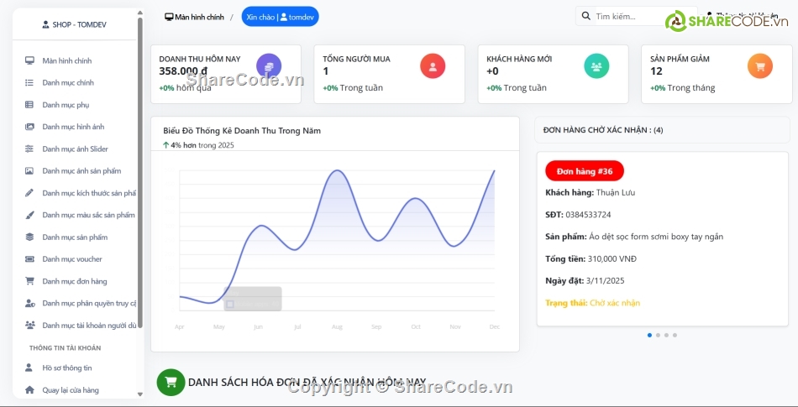The height and width of the screenshot is (407, 798).
Task: Click the user-shield icon for phân quyền truy cập
Action: [29, 303]
